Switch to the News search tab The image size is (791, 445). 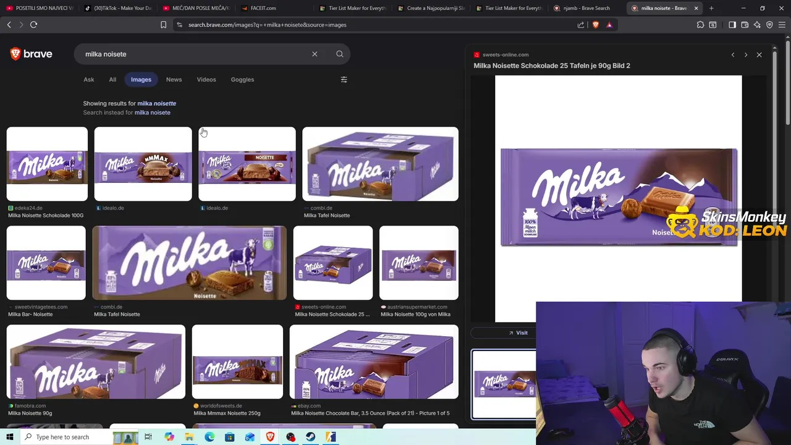point(174,79)
